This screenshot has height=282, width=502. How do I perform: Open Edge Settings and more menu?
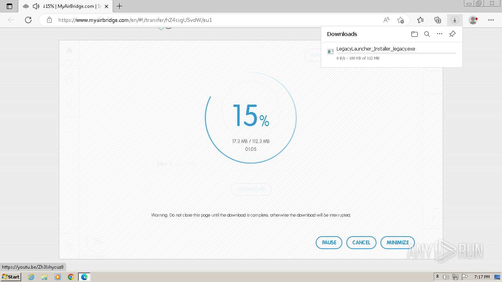coord(491,20)
